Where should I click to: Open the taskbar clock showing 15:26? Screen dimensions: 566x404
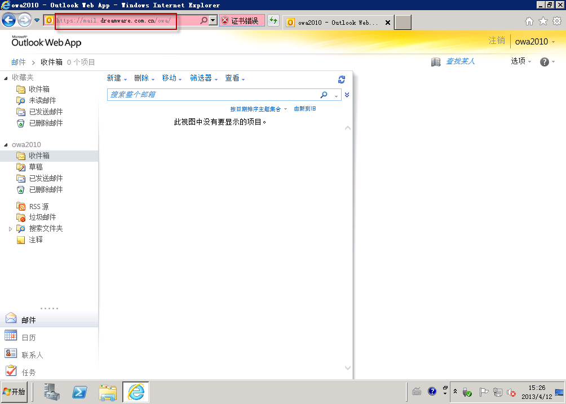[537, 392]
